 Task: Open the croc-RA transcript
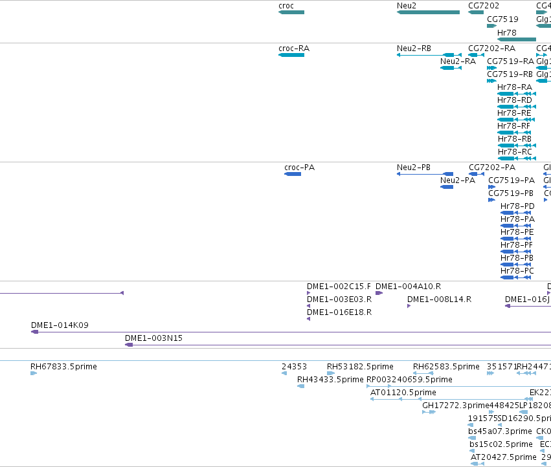[x=291, y=55]
